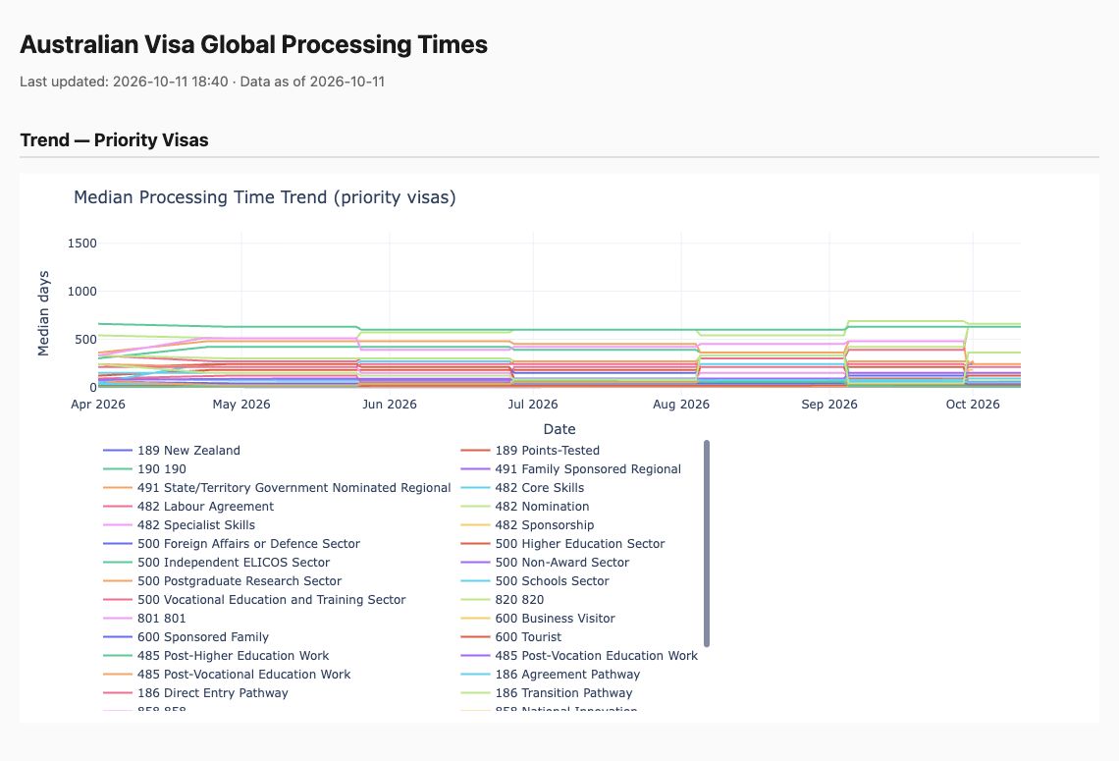Click the Aug 2026 x-axis label

tap(681, 404)
